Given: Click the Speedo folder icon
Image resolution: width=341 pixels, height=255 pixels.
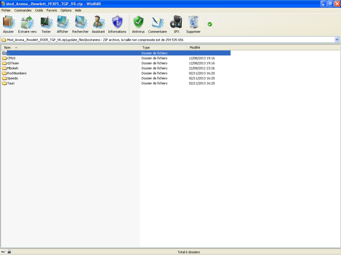Looking at the screenshot, I should click(x=4, y=78).
